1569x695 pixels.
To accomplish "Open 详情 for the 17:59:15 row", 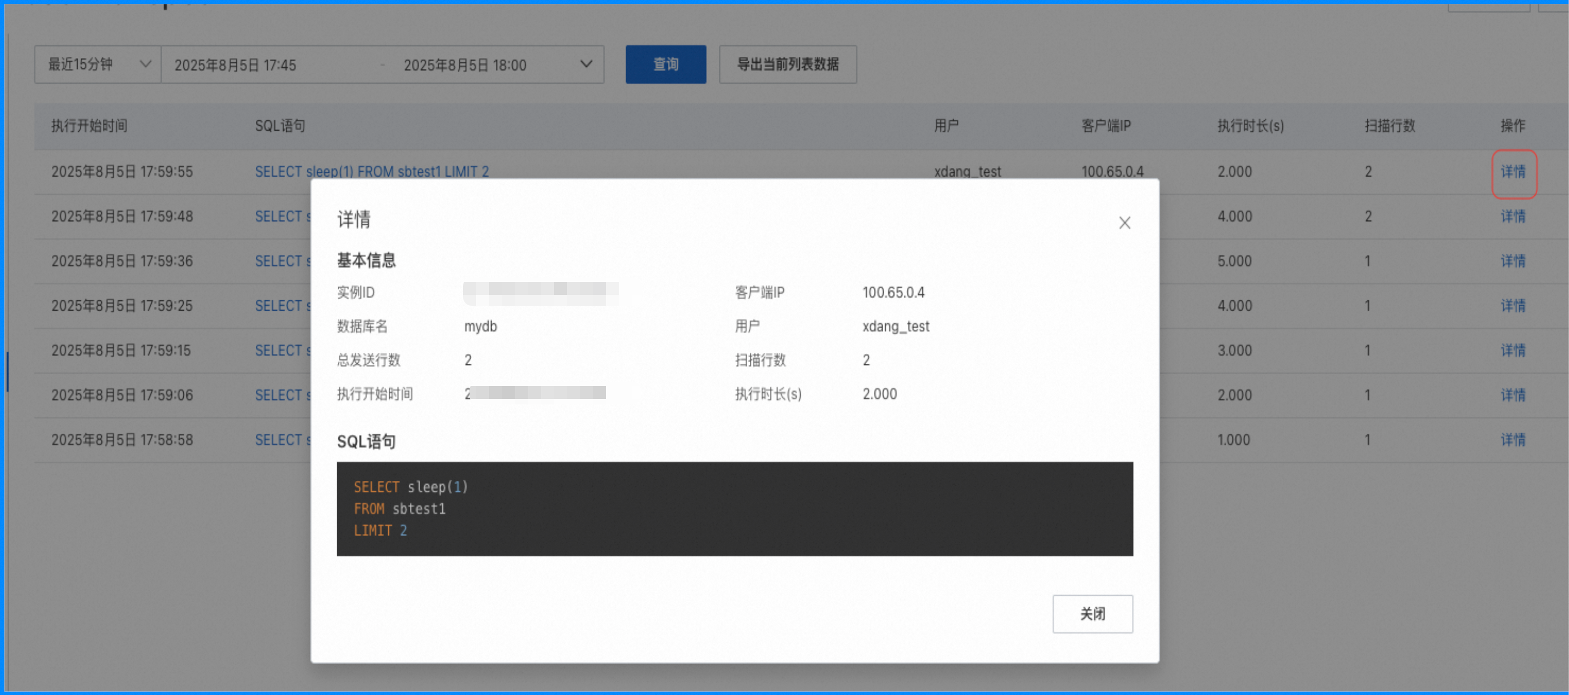I will (1513, 350).
